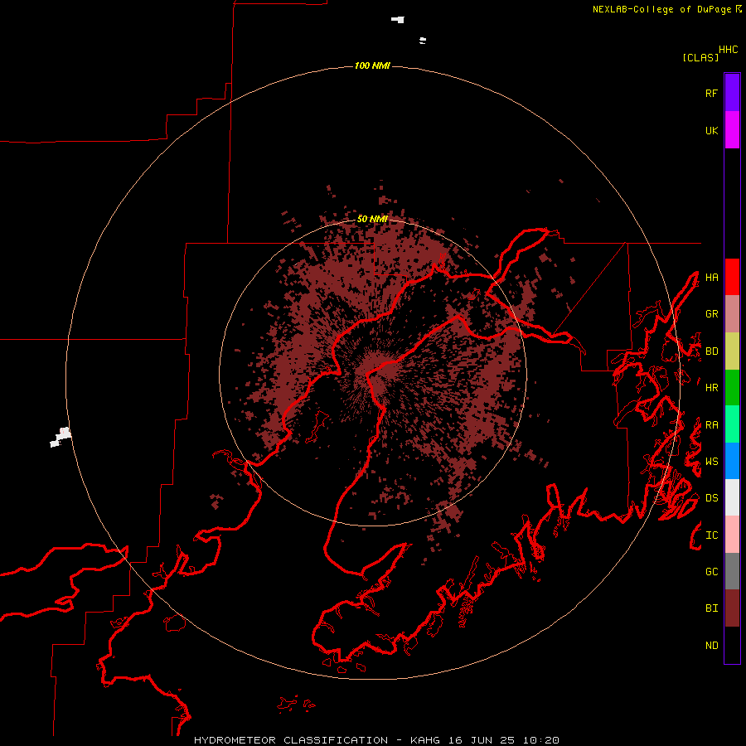Screen dimensions: 746x746
Task: Click the 50 NMI range ring label
Action: point(372,219)
